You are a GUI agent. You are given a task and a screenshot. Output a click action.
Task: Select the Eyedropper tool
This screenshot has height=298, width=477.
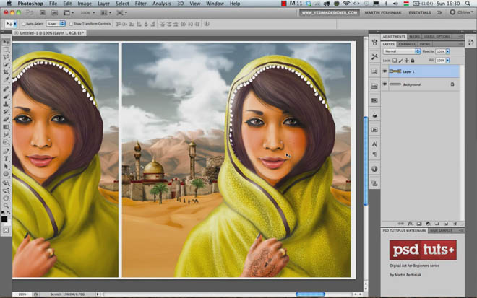(x=6, y=80)
